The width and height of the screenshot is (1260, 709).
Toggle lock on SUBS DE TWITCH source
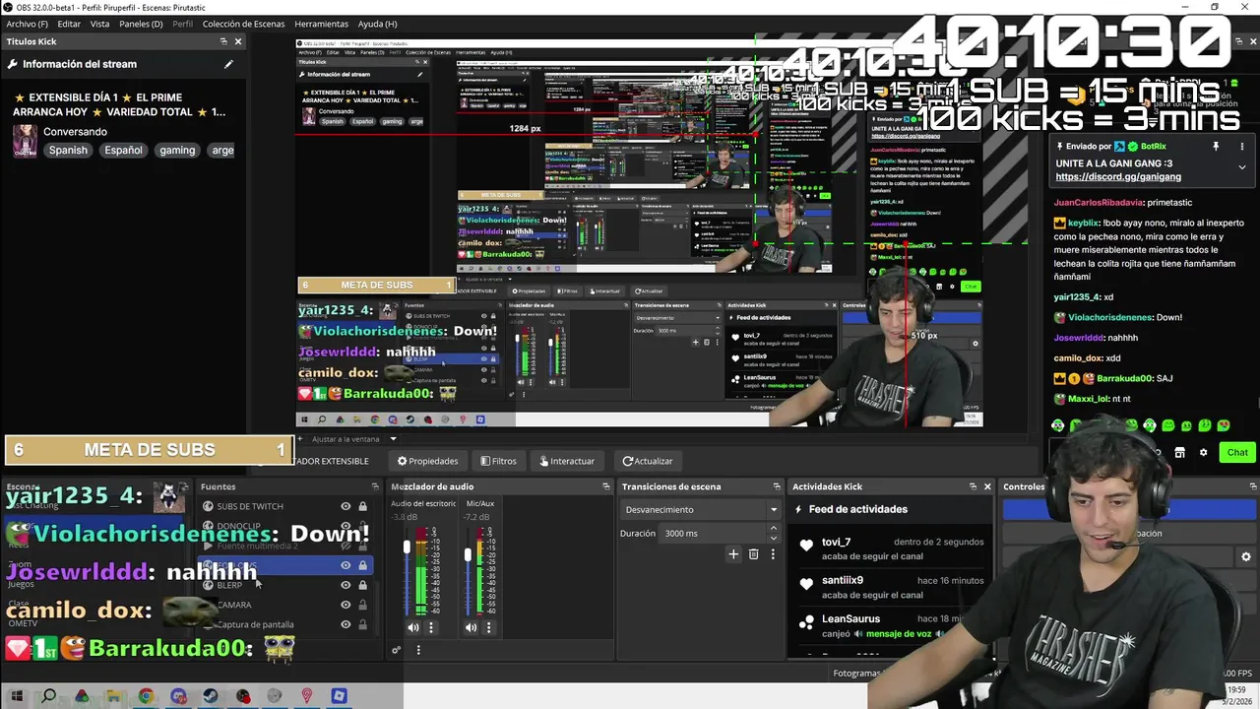click(362, 506)
